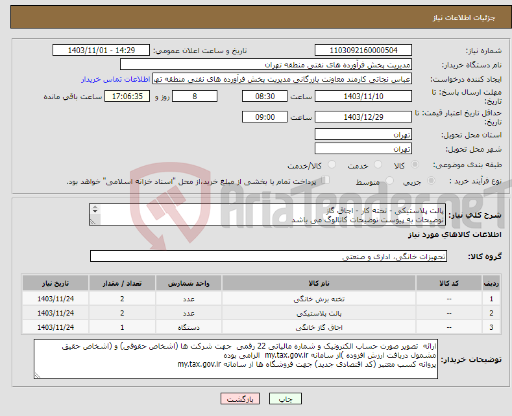
Task: Select the جزیی purchase type radio
Action: (431, 181)
